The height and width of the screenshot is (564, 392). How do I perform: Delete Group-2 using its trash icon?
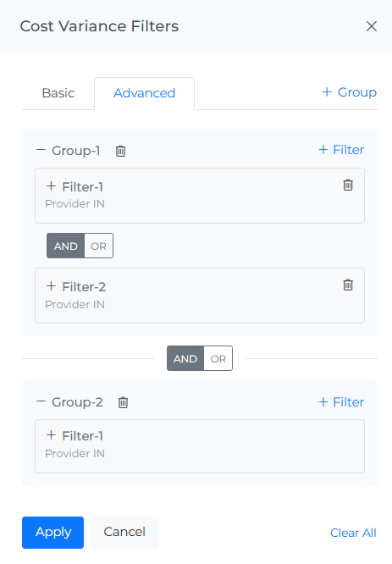[x=123, y=402]
